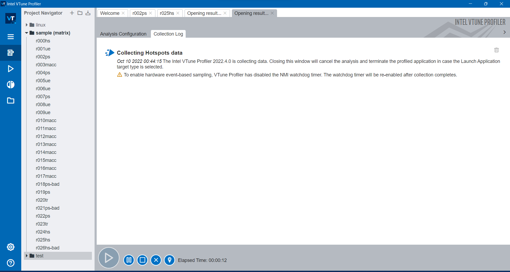The width and height of the screenshot is (510, 272).
Task: Expand the test project folder
Action: [27, 256]
